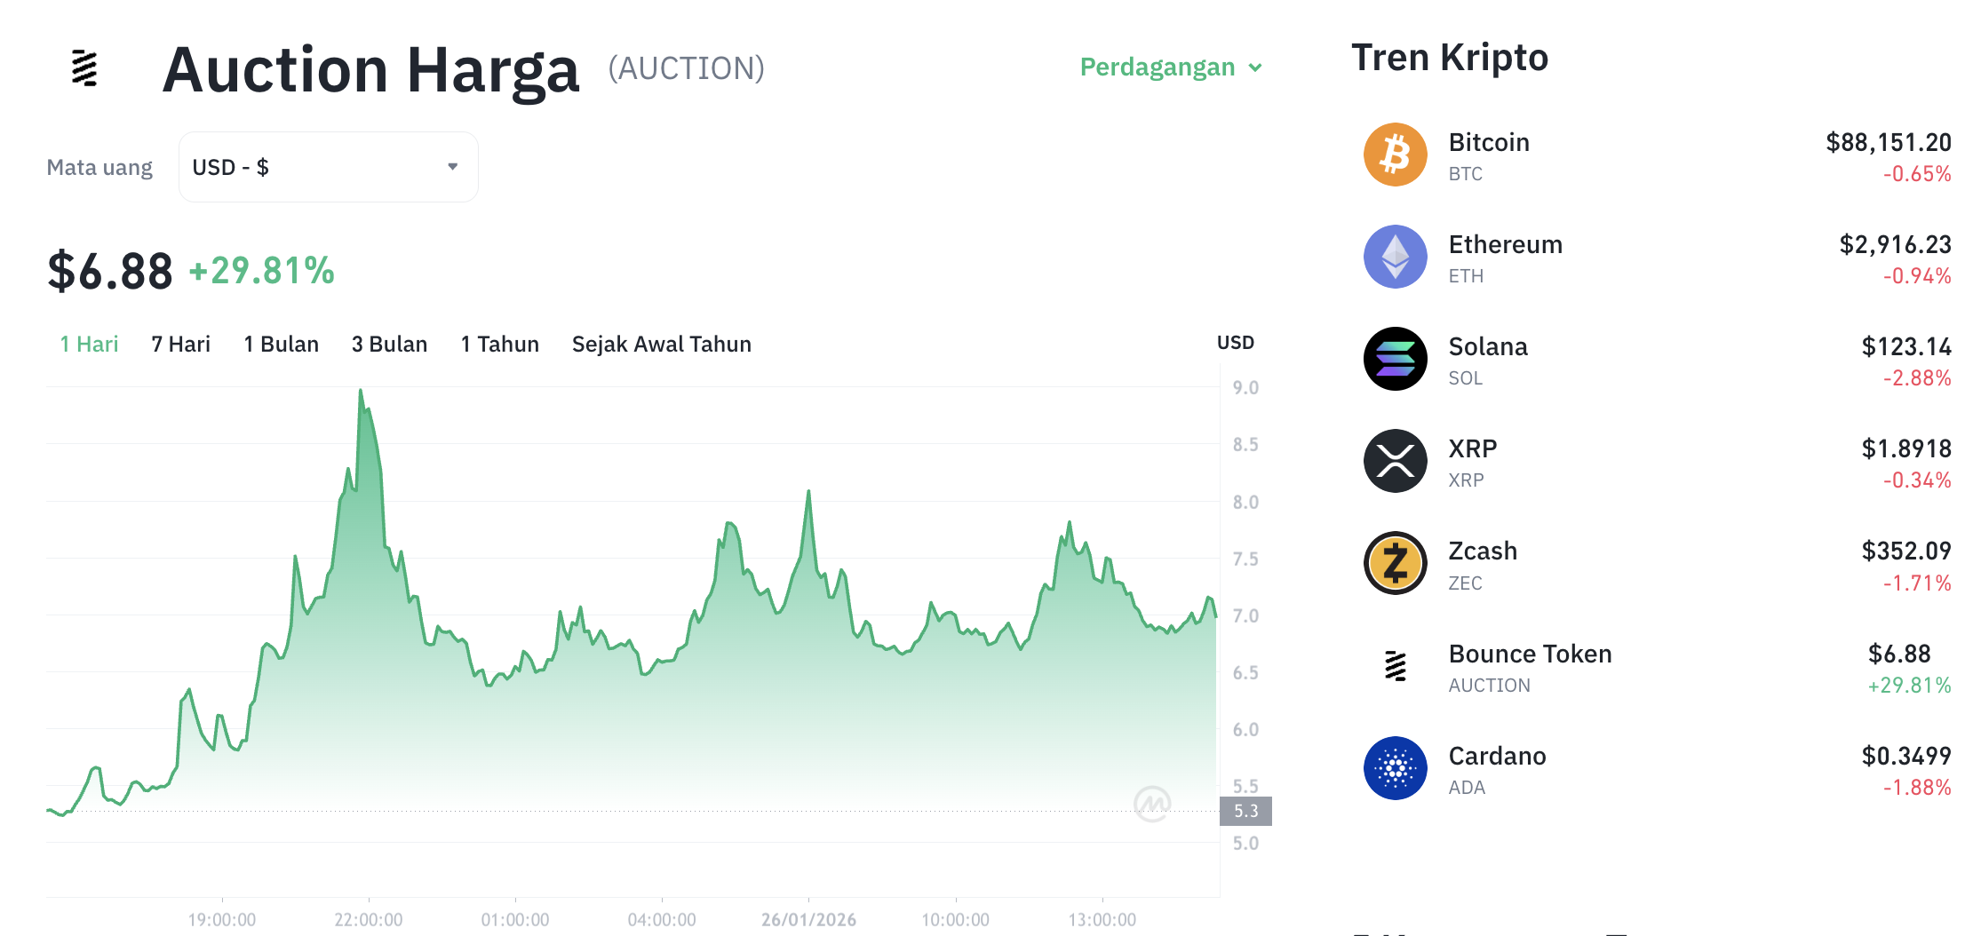Click the Bounce Token AUCTION icon
Image resolution: width=1965 pixels, height=936 pixels.
click(1395, 664)
